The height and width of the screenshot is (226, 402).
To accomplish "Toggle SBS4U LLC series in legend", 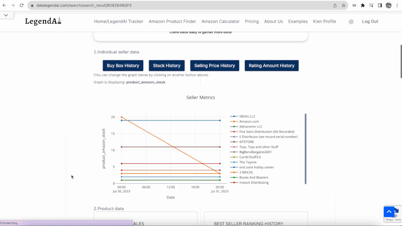I will 247,117.
